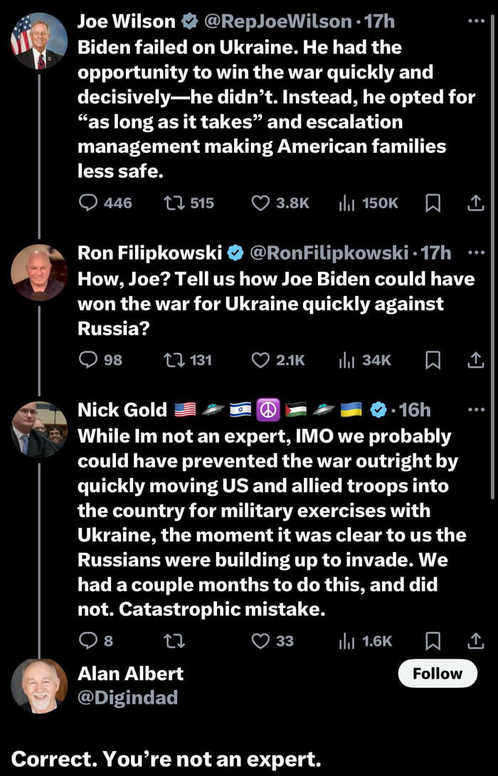Like Nick Gold's tweet
498x776 pixels.
point(261,641)
